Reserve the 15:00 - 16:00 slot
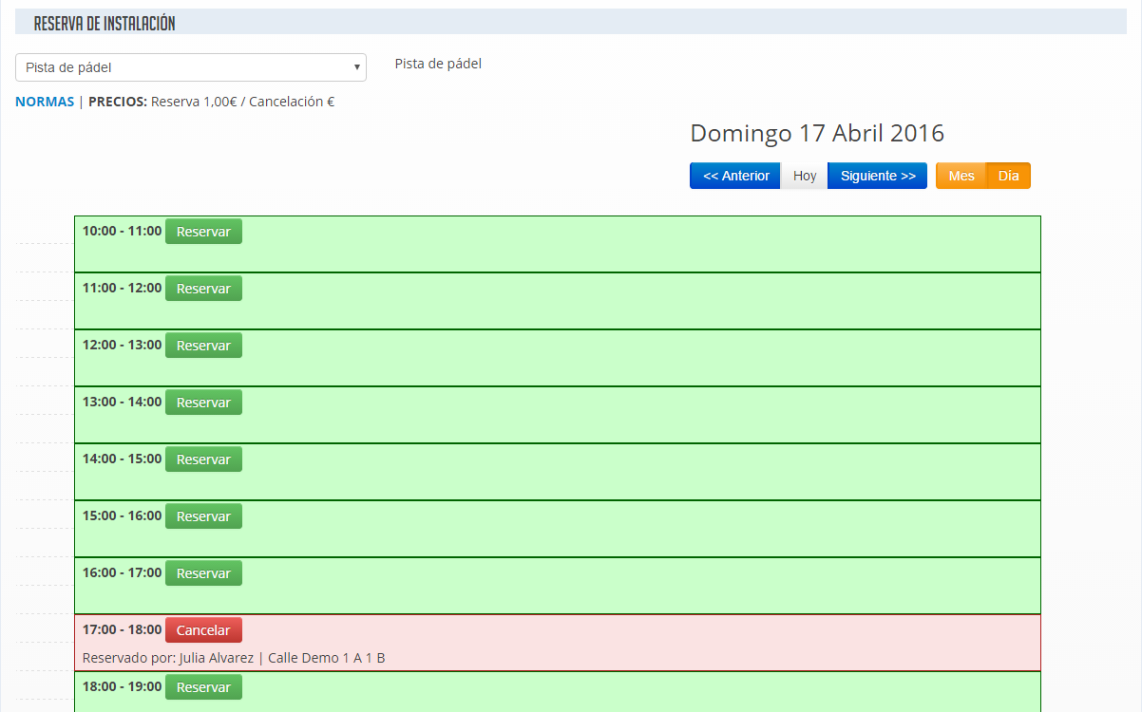Screen dimensions: 1142x712 click(x=203, y=516)
